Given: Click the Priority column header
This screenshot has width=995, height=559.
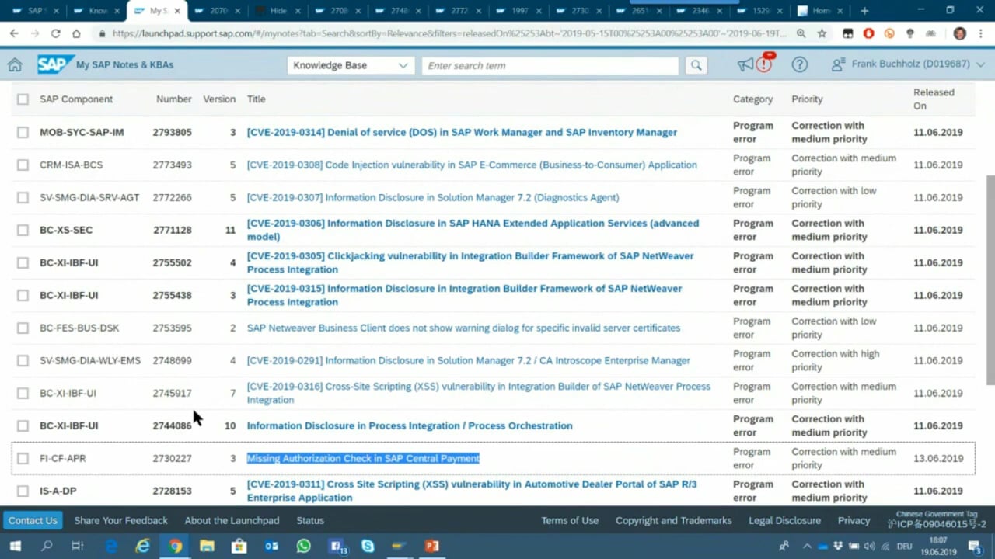Looking at the screenshot, I should pos(807,99).
